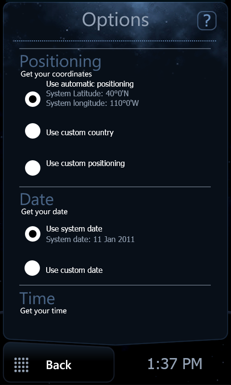Select the Use custom country radio button
Screen dimensions: 231x385
pyautogui.click(x=33, y=131)
